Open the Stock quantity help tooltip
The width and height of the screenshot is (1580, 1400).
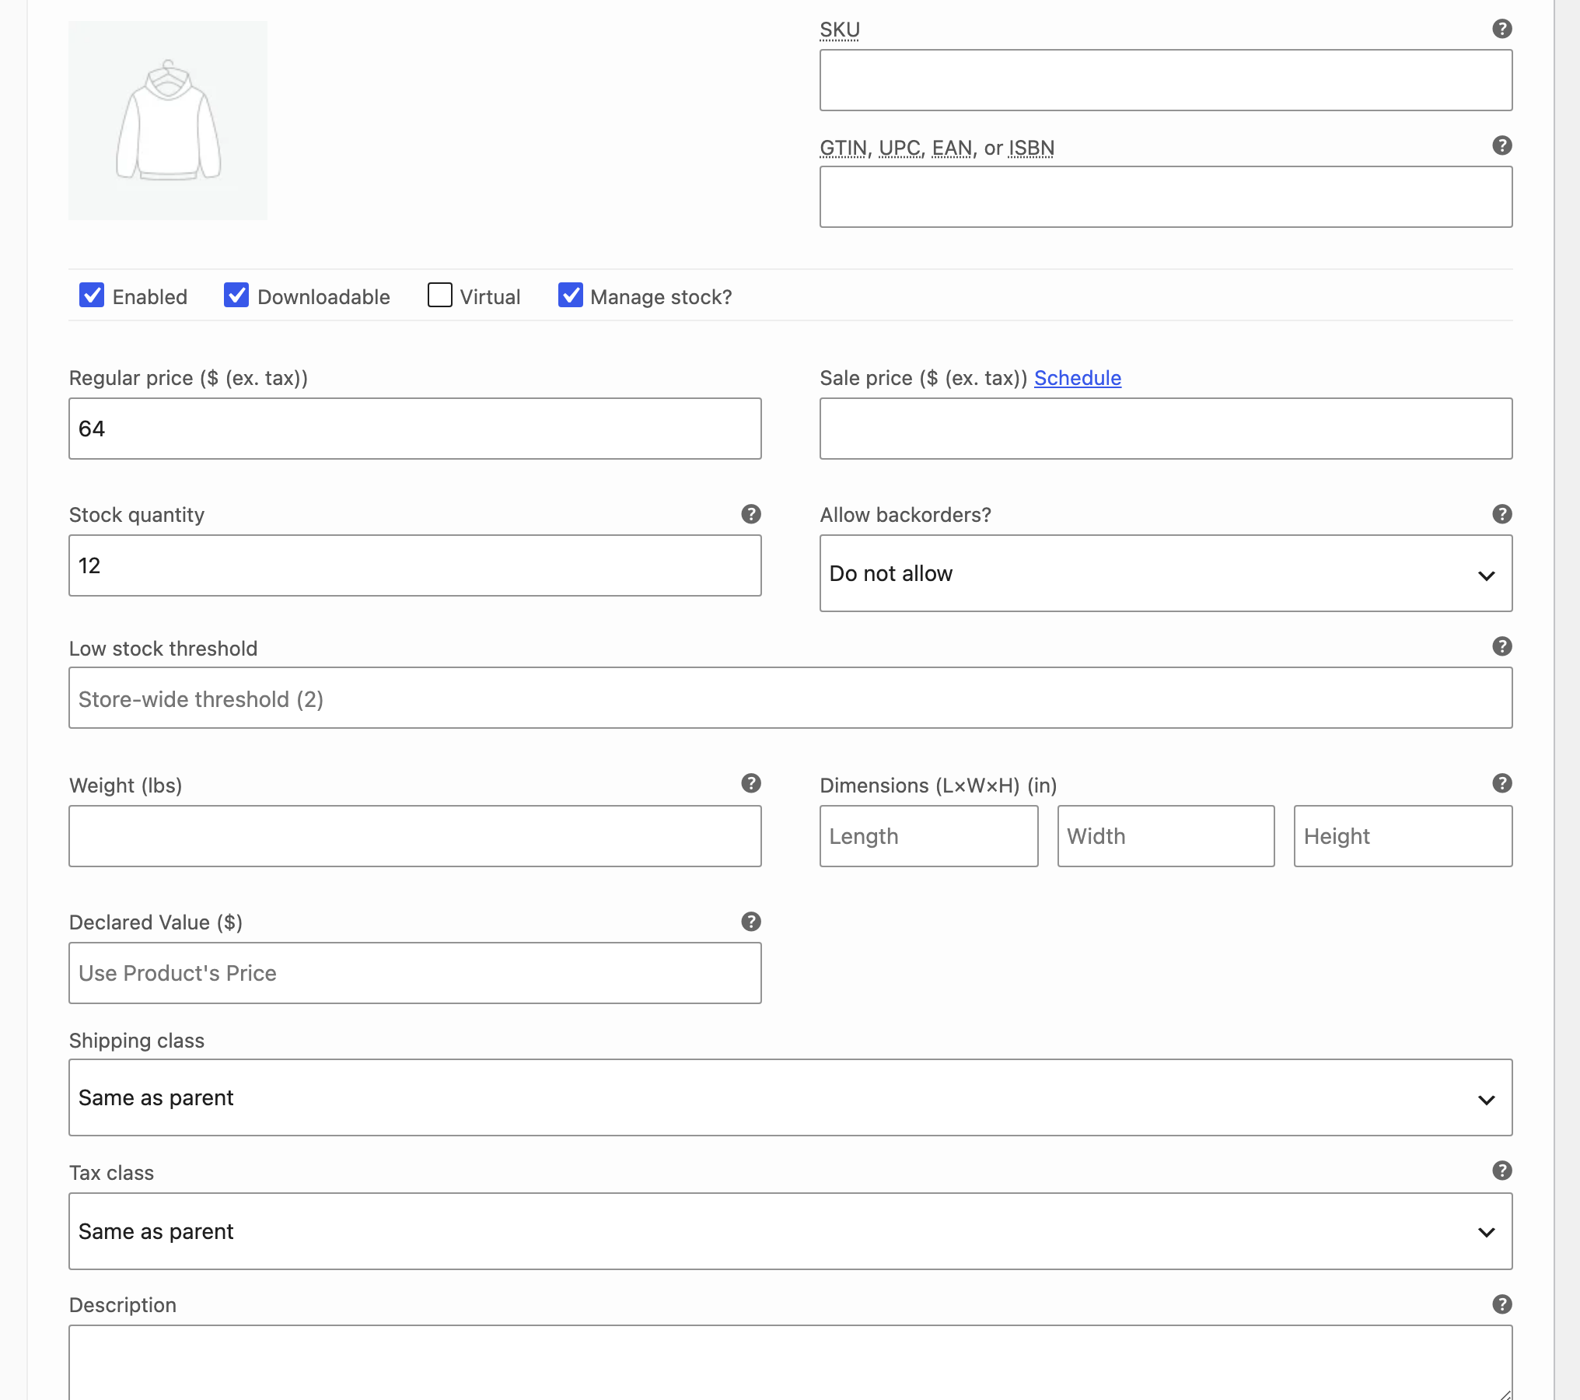pyautogui.click(x=750, y=514)
